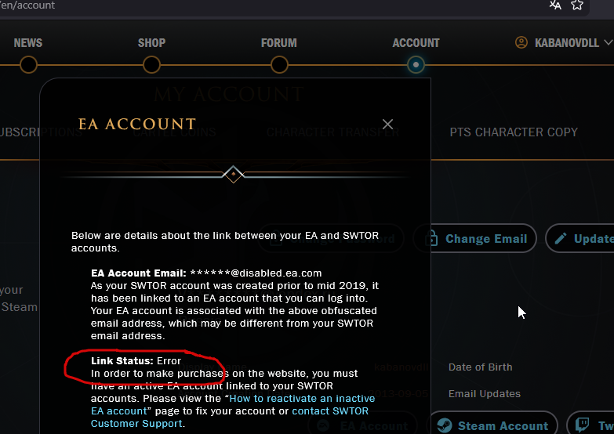This screenshot has height=434, width=614.
Task: Expand the KABANOVDLL account dropdown arrow
Action: click(609, 42)
